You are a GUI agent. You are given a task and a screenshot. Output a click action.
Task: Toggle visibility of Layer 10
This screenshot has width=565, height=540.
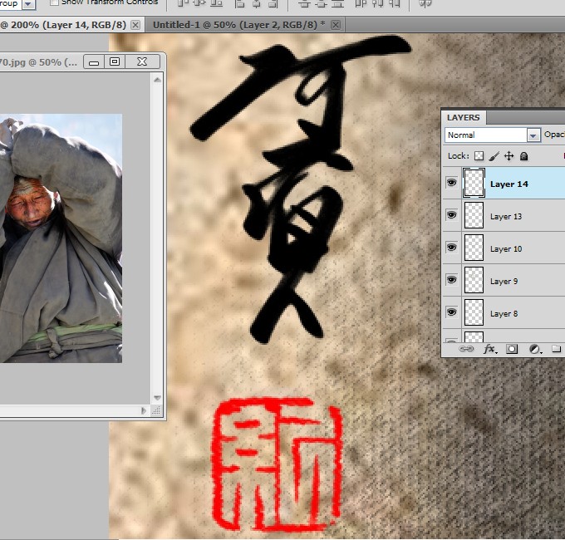(x=451, y=248)
